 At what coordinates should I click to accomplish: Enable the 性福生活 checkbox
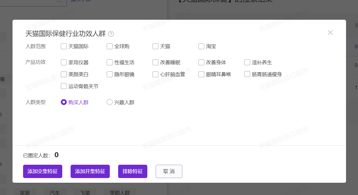pyautogui.click(x=110, y=62)
